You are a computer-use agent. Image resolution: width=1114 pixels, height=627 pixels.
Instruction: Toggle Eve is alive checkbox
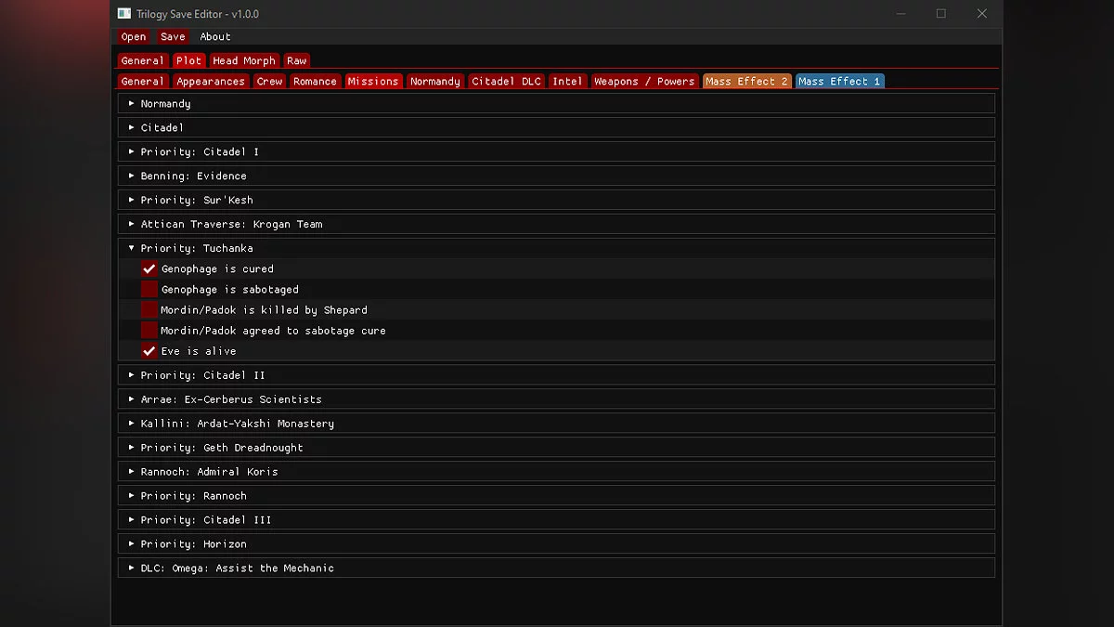(x=149, y=351)
